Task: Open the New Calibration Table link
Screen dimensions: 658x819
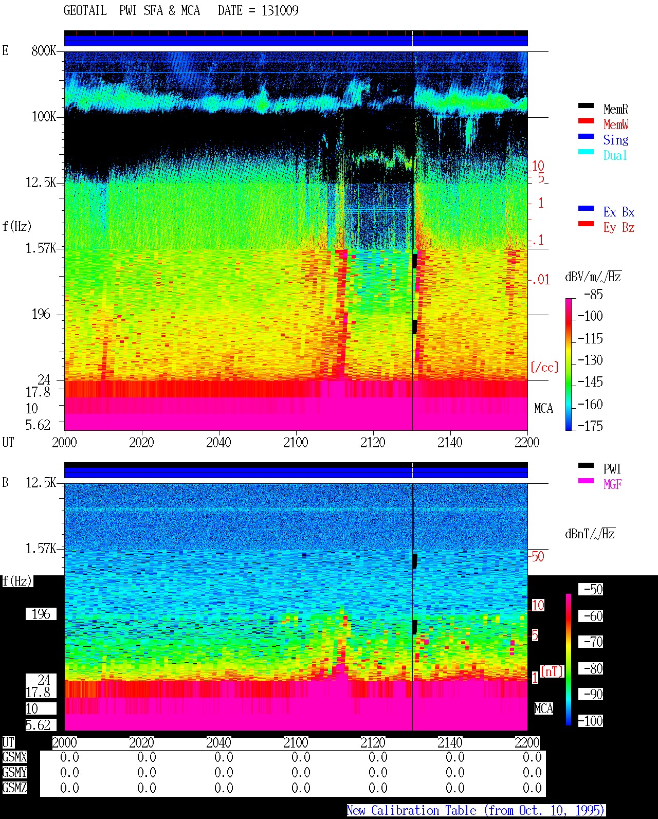Action: pos(476,811)
